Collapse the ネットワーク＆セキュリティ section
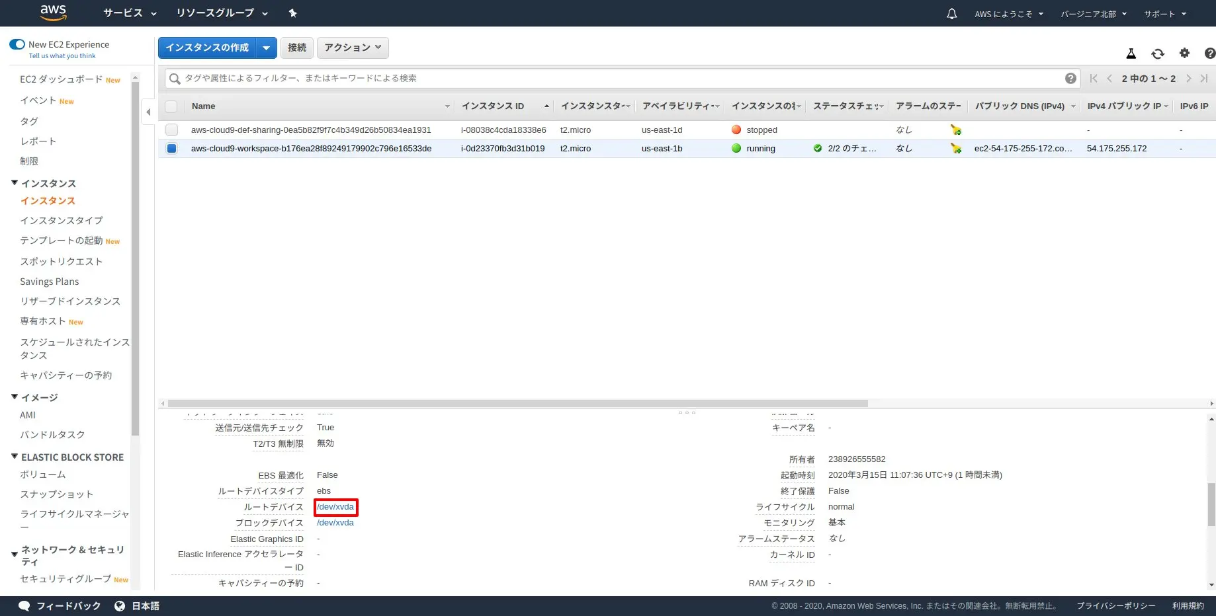 tap(15, 555)
